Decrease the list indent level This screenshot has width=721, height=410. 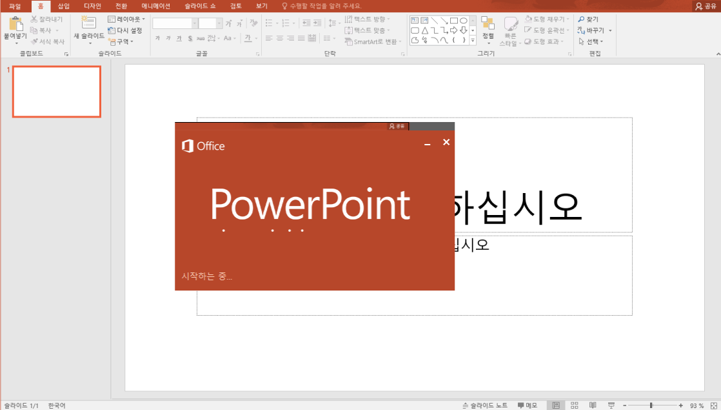tap(306, 23)
